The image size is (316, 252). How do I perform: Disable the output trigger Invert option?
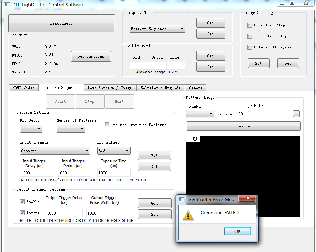(x=22, y=212)
